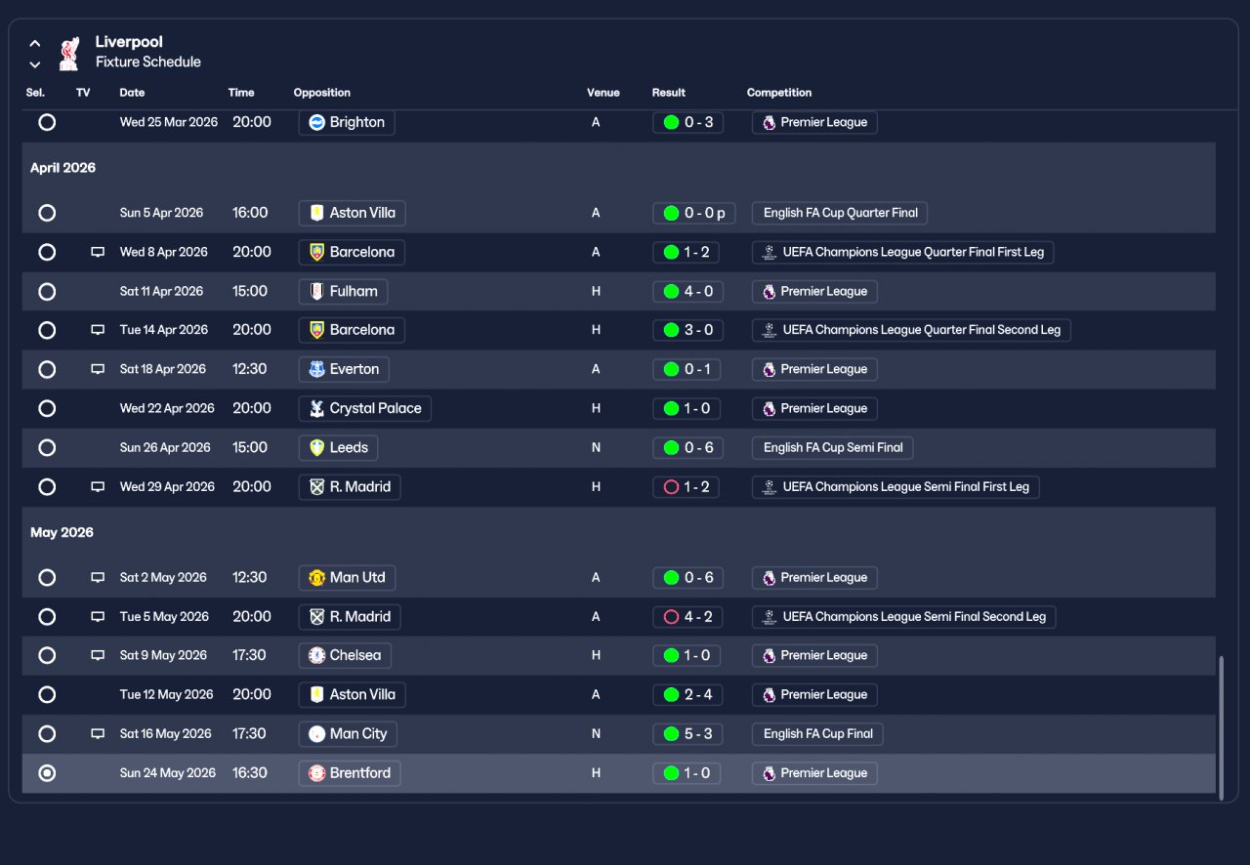Click TV icon on the Everton fixture
The width and height of the screenshot is (1250, 865).
(x=98, y=369)
